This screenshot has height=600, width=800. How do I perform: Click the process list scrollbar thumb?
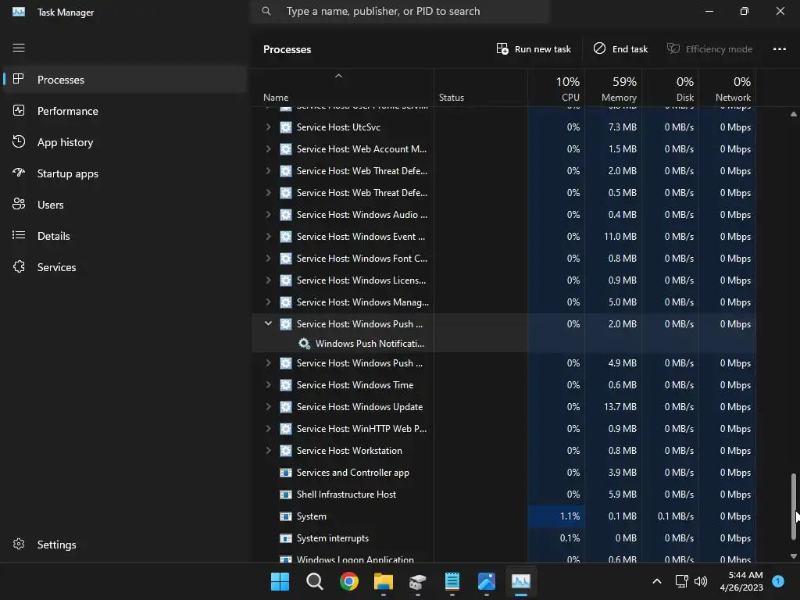(x=794, y=506)
